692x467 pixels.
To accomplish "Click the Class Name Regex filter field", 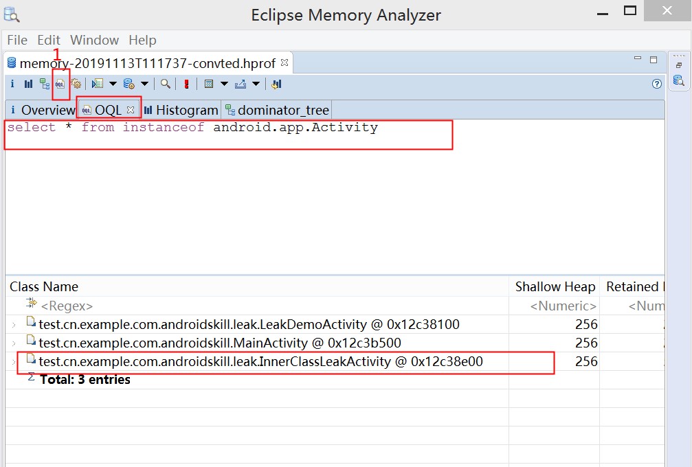I will pyautogui.click(x=257, y=306).
